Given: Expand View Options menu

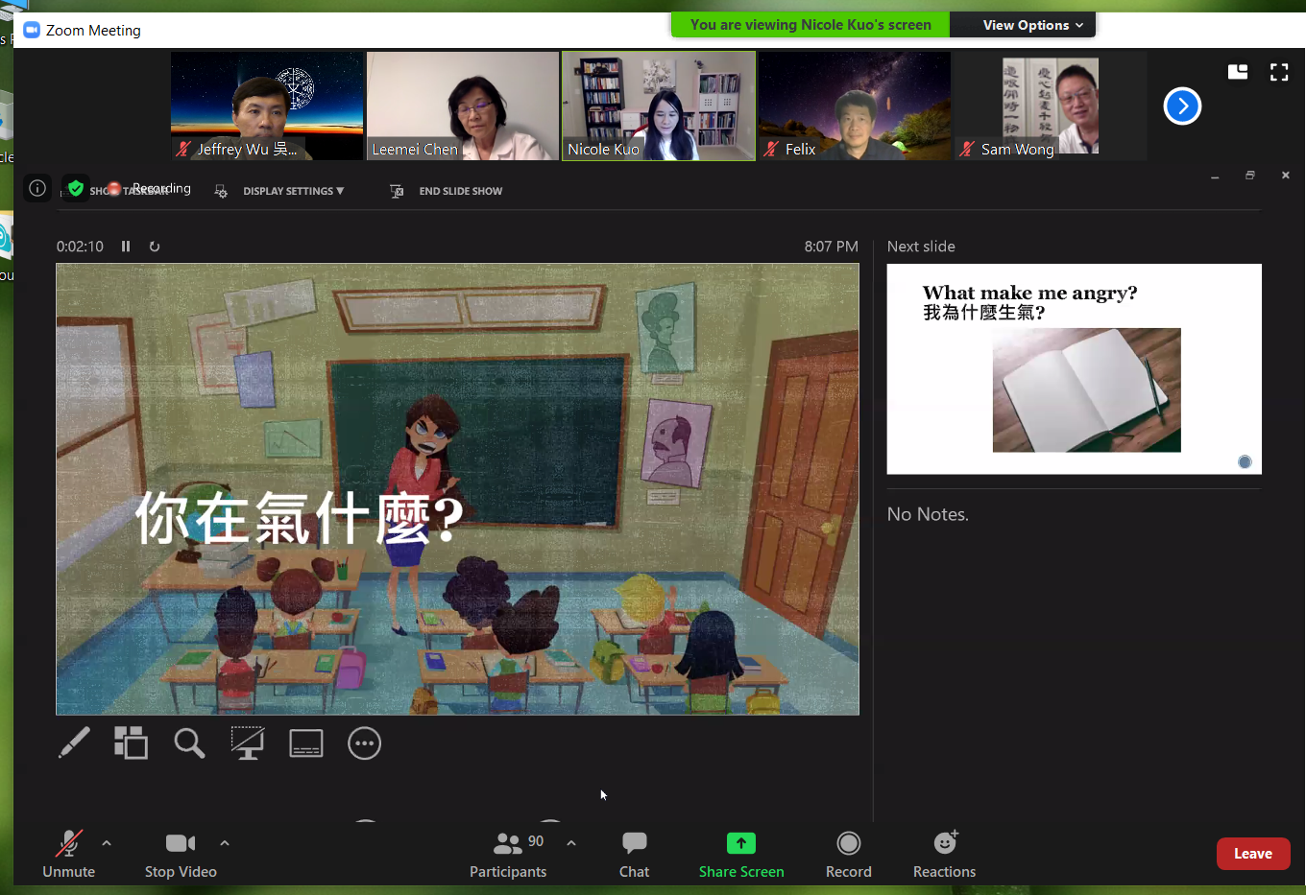Looking at the screenshot, I should click(x=1022, y=25).
